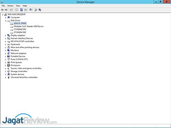This screenshot has width=171, height=128.
Task: Select Sound, video and game controllers
Action: tap(26, 68)
